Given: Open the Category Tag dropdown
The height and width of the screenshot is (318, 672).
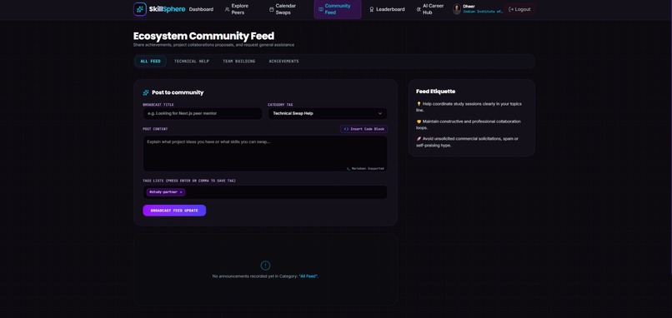Looking at the screenshot, I should [x=328, y=113].
